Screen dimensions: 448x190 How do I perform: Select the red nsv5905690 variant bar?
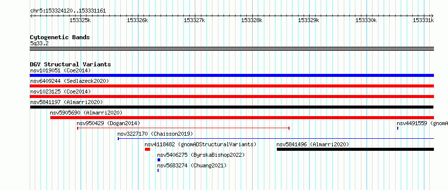point(242,118)
